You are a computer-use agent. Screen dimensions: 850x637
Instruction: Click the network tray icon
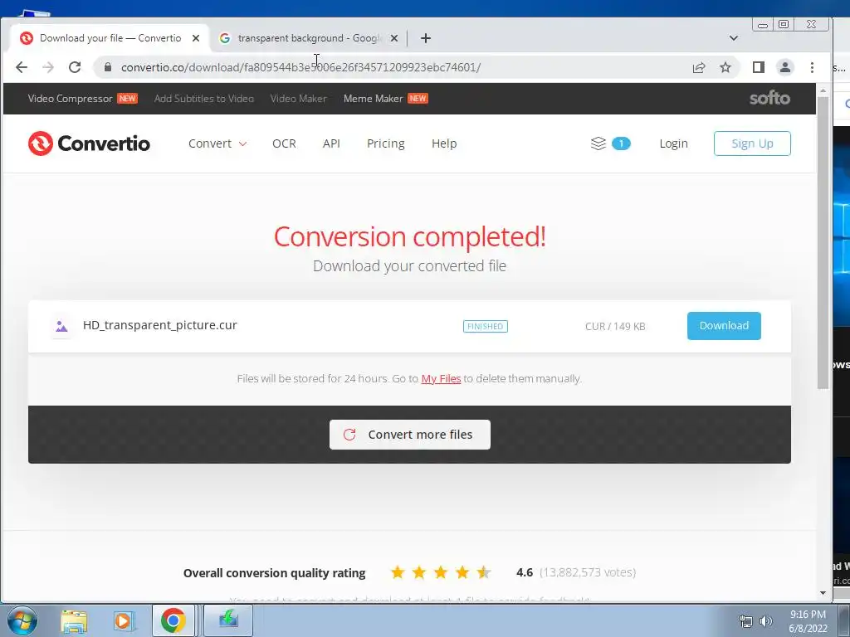746,621
